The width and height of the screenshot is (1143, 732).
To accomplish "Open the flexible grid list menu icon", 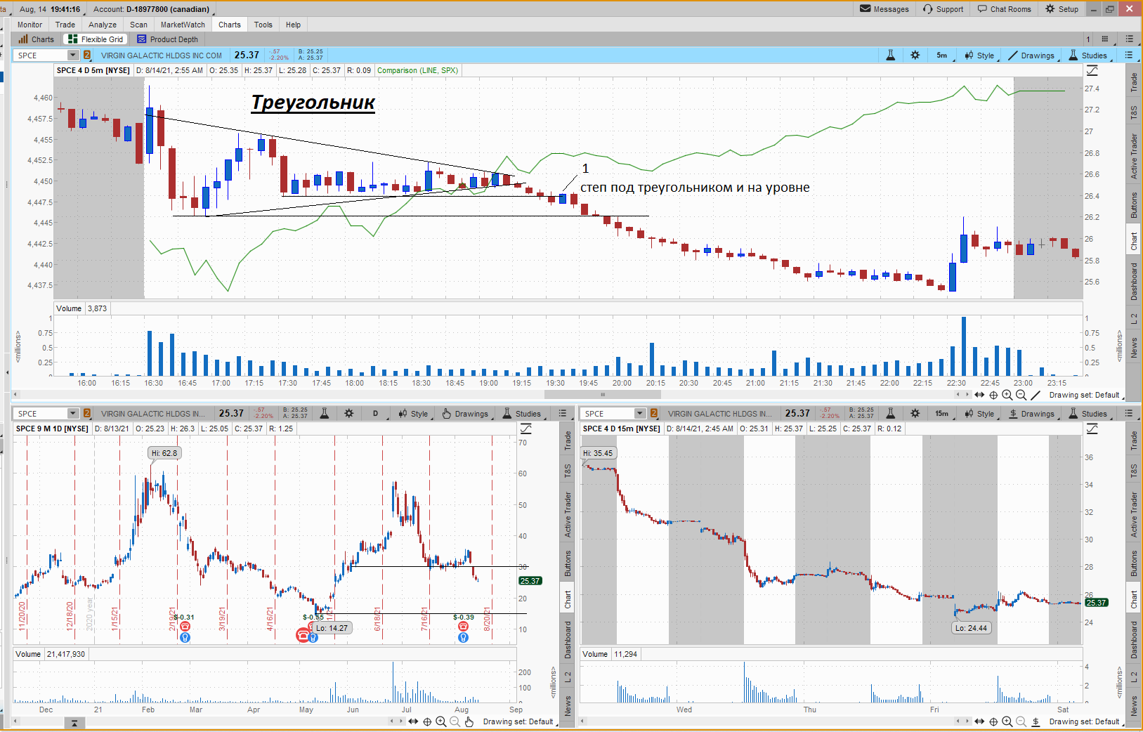I will coord(1129,39).
